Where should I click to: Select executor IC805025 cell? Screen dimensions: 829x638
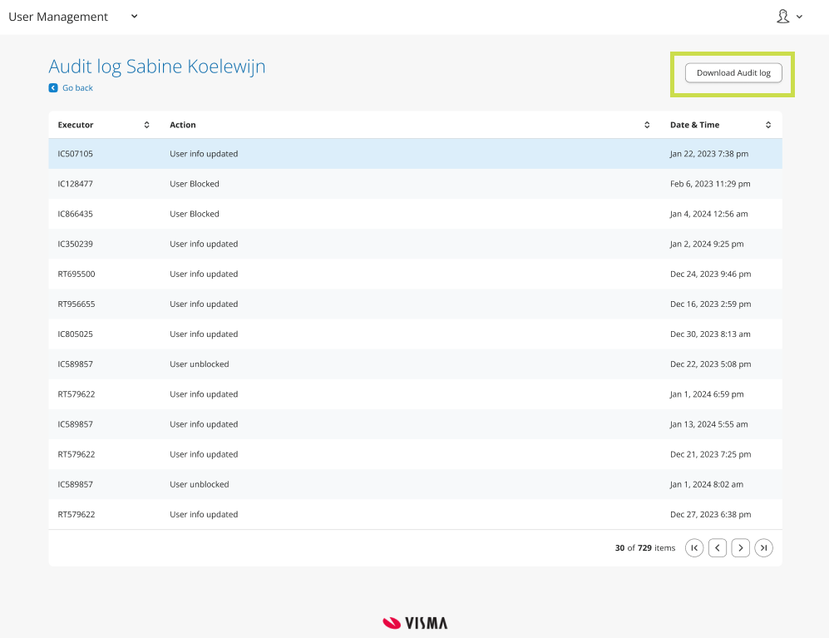click(x=75, y=334)
